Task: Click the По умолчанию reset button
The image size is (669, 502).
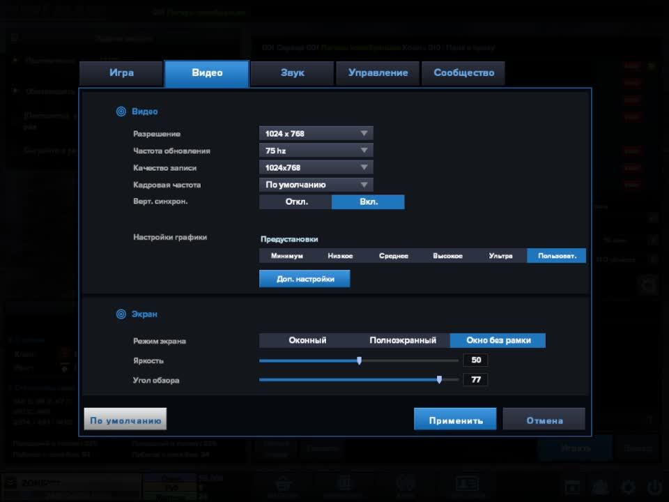Action: [125, 419]
